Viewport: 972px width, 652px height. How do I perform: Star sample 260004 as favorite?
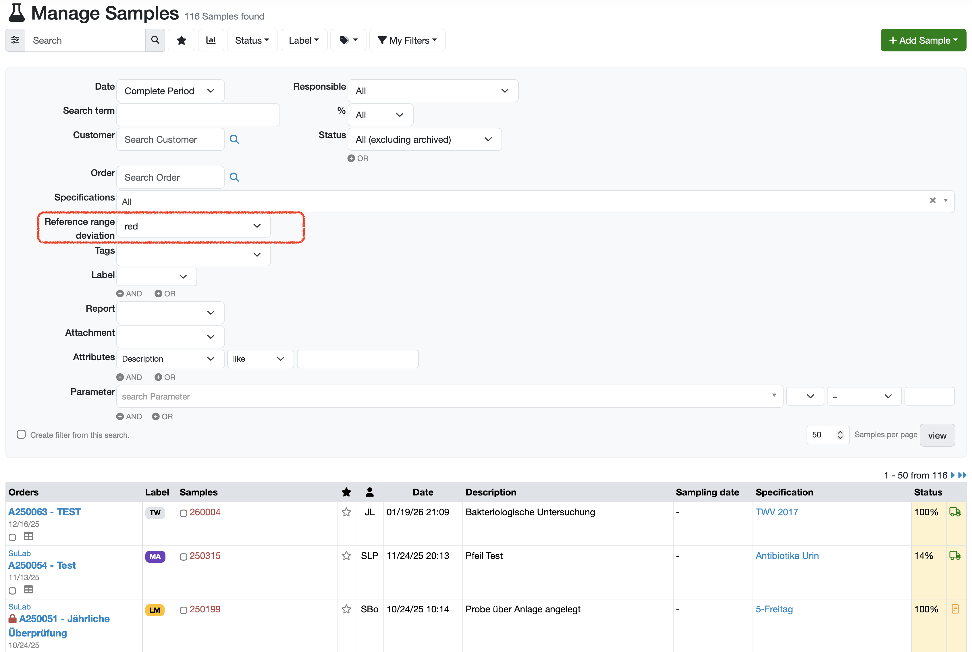[346, 512]
